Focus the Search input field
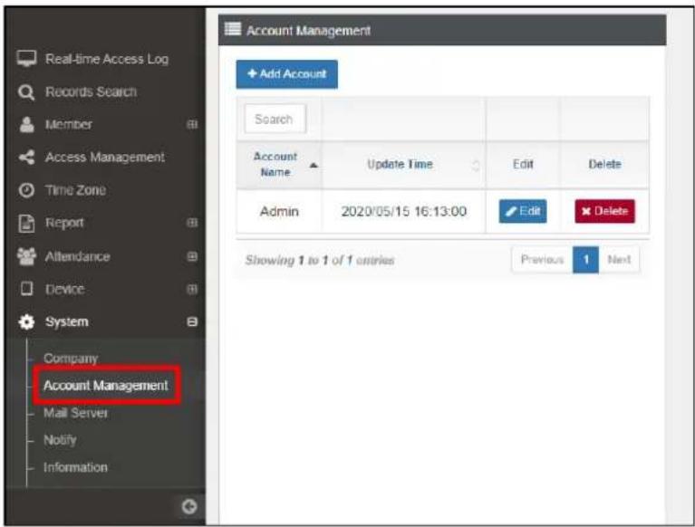The width and height of the screenshot is (695, 527). pyautogui.click(x=275, y=119)
